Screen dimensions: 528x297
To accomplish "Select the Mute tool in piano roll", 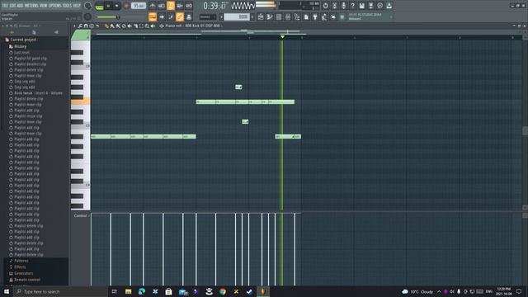I will (130, 26).
